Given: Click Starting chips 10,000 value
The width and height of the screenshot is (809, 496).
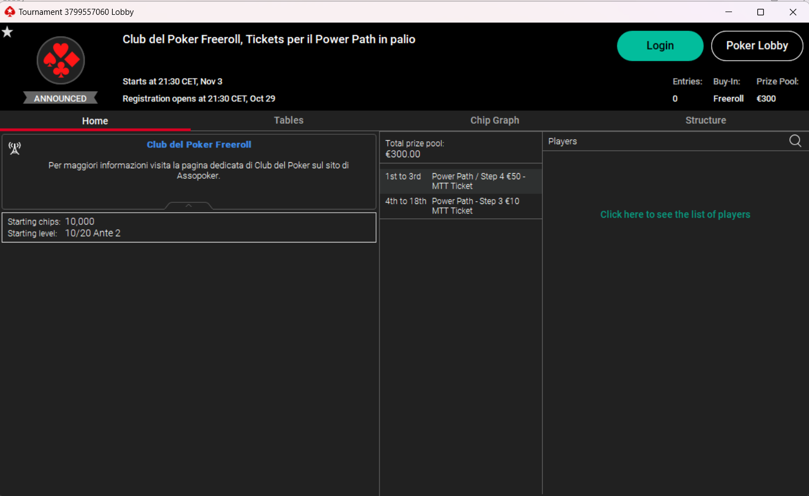Looking at the screenshot, I should coord(80,222).
